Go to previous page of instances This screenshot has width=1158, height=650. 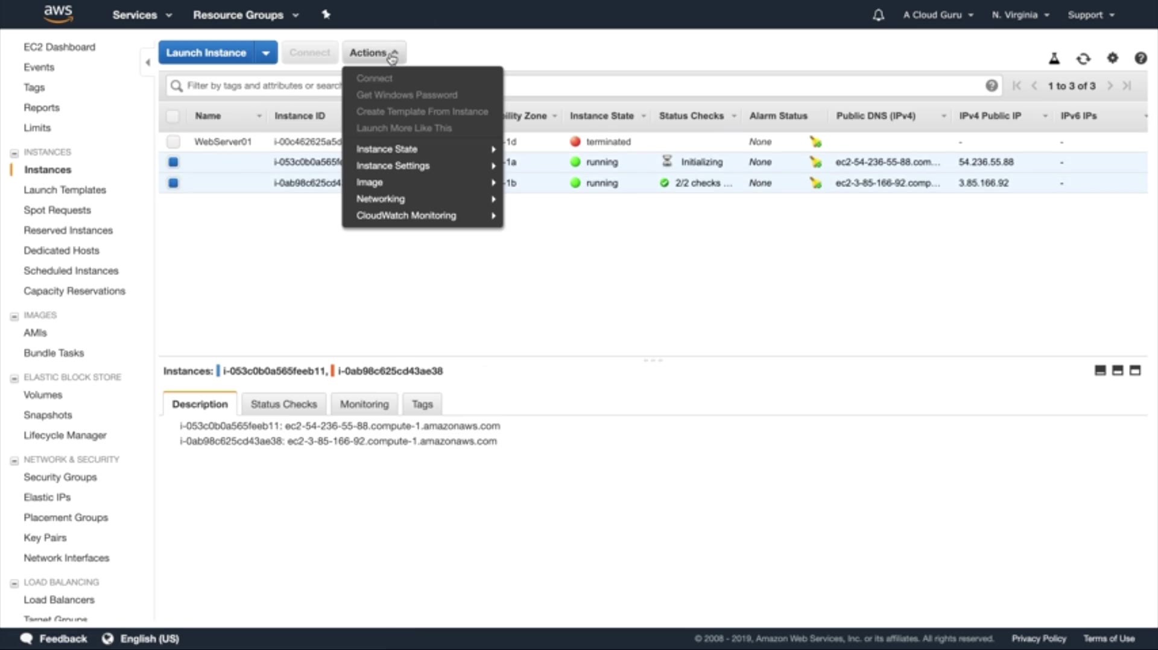[x=1034, y=86]
